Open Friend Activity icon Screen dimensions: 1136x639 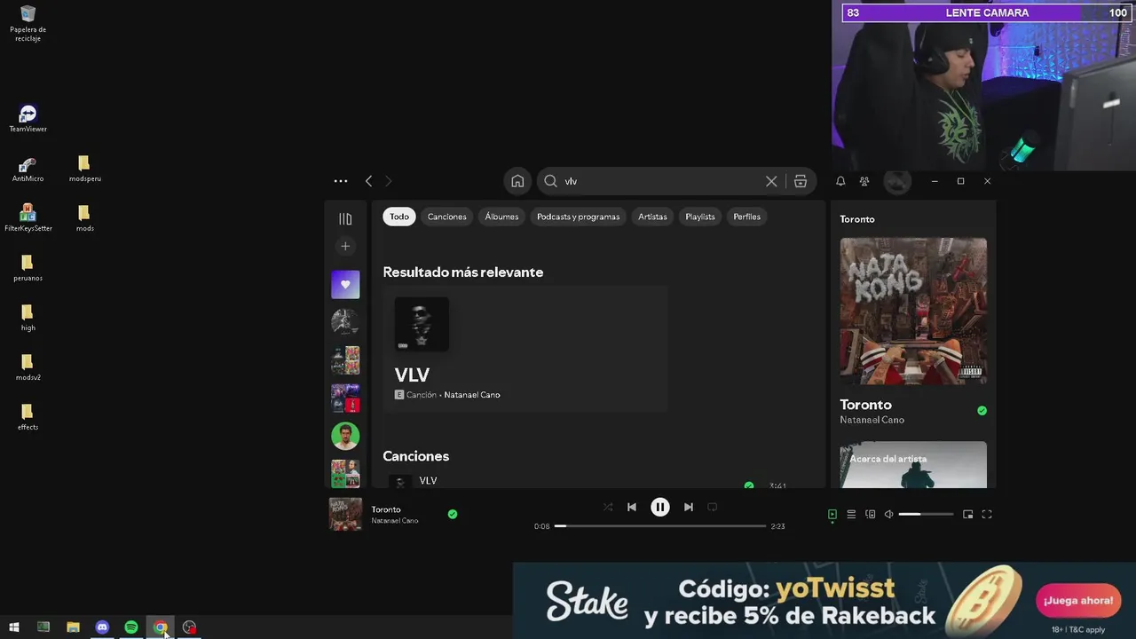click(x=864, y=181)
